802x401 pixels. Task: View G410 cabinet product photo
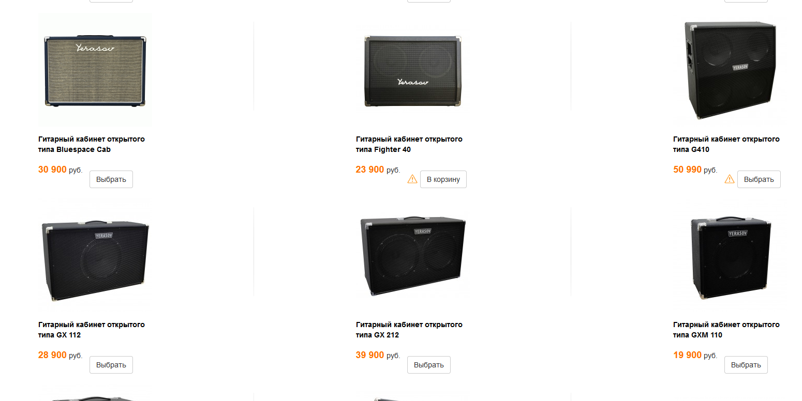tap(730, 70)
